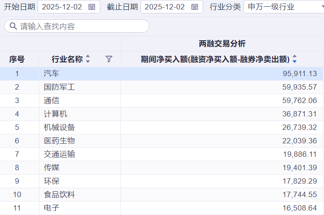Select the 机械设备 row
The height and width of the screenshot is (215, 324).
tap(162, 127)
